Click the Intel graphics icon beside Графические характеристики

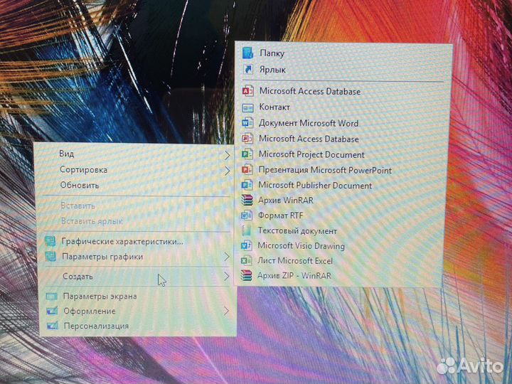(x=50, y=241)
